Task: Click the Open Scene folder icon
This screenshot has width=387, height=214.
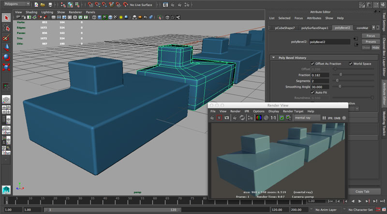Action: 43,5
